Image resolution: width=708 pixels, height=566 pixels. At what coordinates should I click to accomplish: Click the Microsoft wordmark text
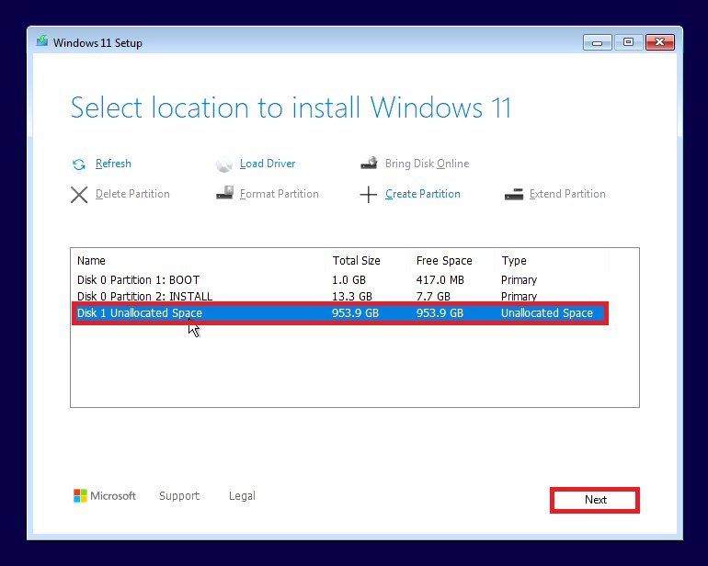[113, 495]
